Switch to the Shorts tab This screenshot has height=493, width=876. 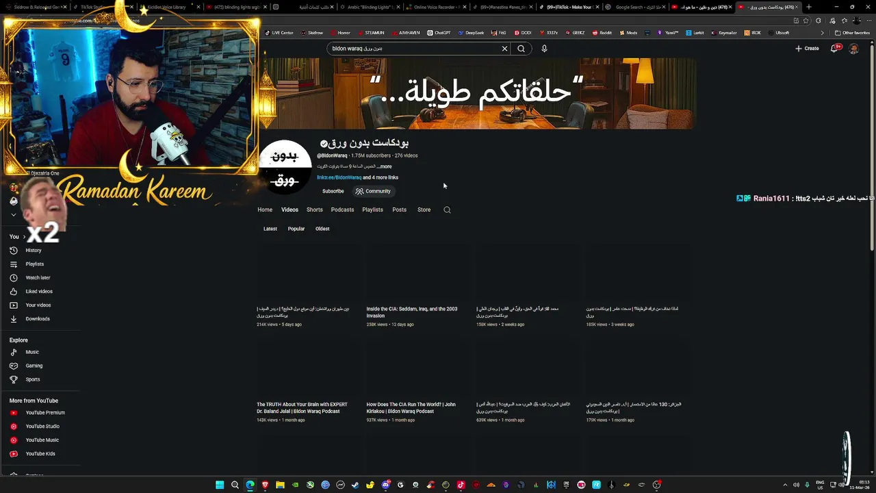pos(315,210)
